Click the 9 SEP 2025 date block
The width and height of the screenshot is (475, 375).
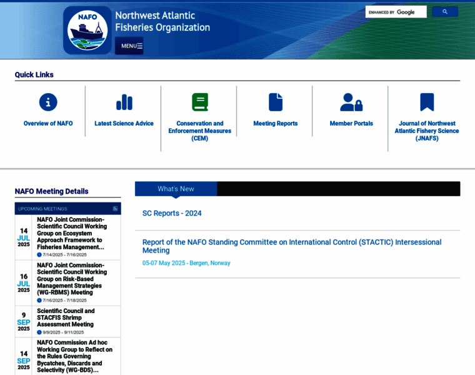(x=24, y=321)
